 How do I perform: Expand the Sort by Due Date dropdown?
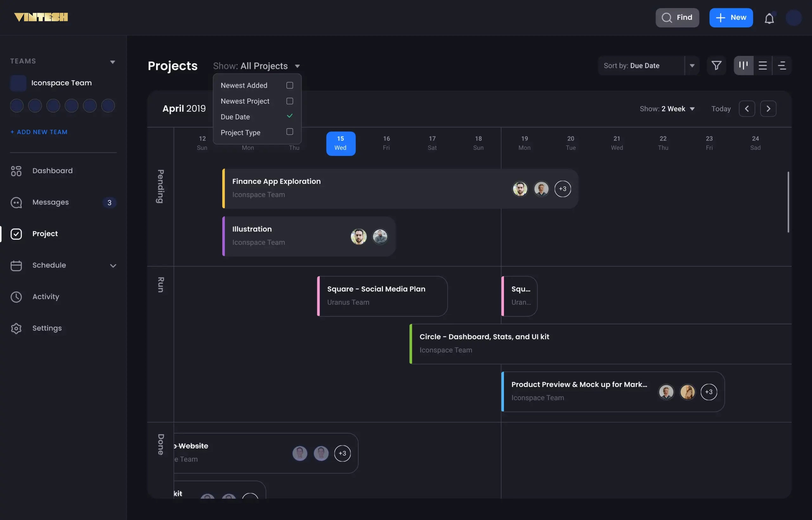(x=692, y=65)
